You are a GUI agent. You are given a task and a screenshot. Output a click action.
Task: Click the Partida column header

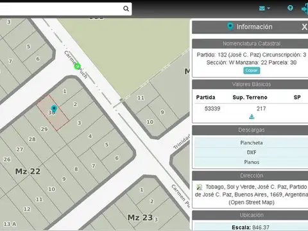(x=205, y=98)
